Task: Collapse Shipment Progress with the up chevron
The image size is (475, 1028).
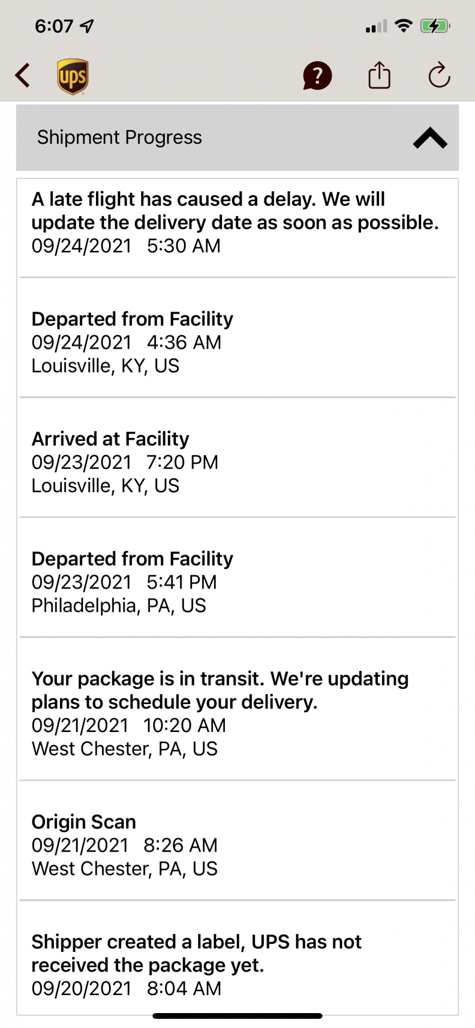Action: [430, 138]
